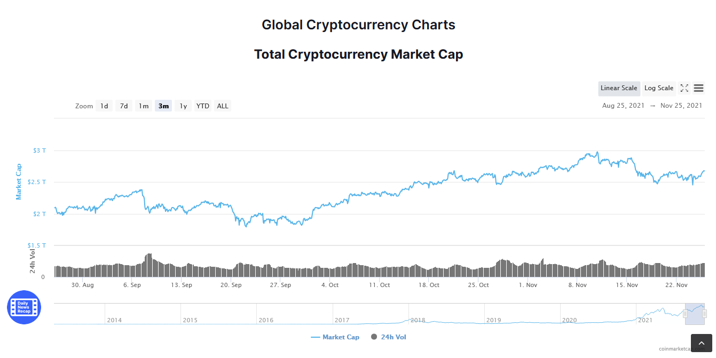The height and width of the screenshot is (358, 716).
Task: Switch chart to Log Scale
Action: point(658,88)
